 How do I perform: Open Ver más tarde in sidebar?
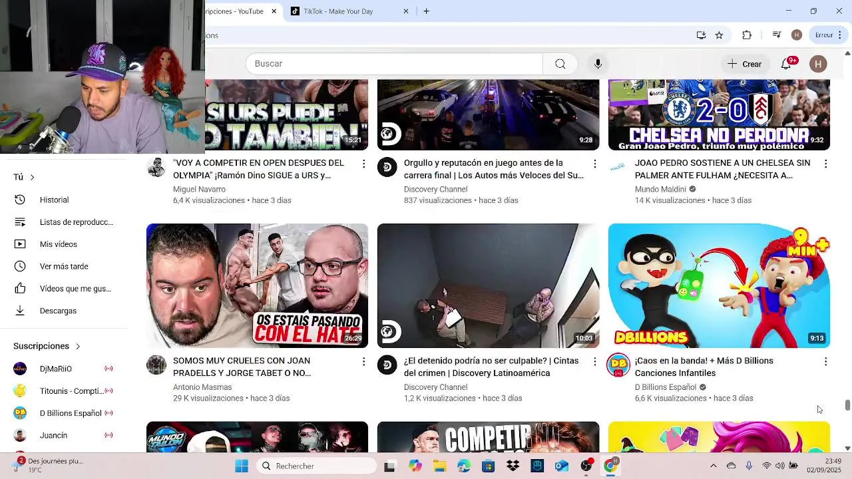[x=64, y=266]
